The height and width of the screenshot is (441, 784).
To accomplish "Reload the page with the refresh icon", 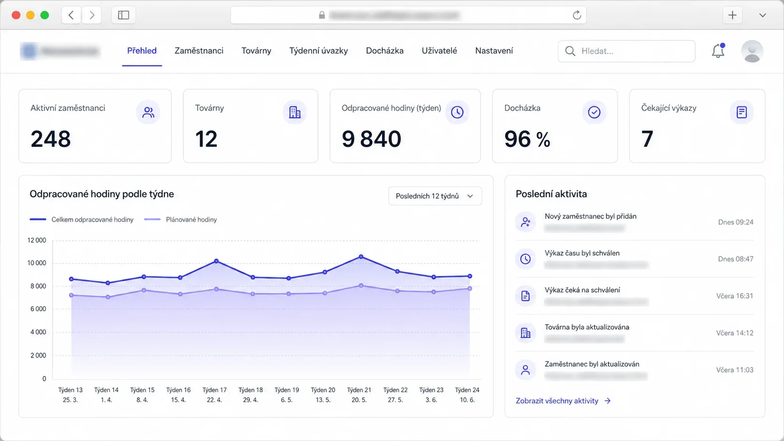I will [x=577, y=15].
